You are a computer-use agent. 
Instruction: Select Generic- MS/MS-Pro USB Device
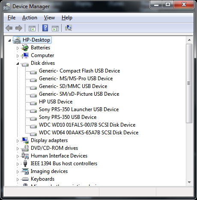click(x=76, y=79)
